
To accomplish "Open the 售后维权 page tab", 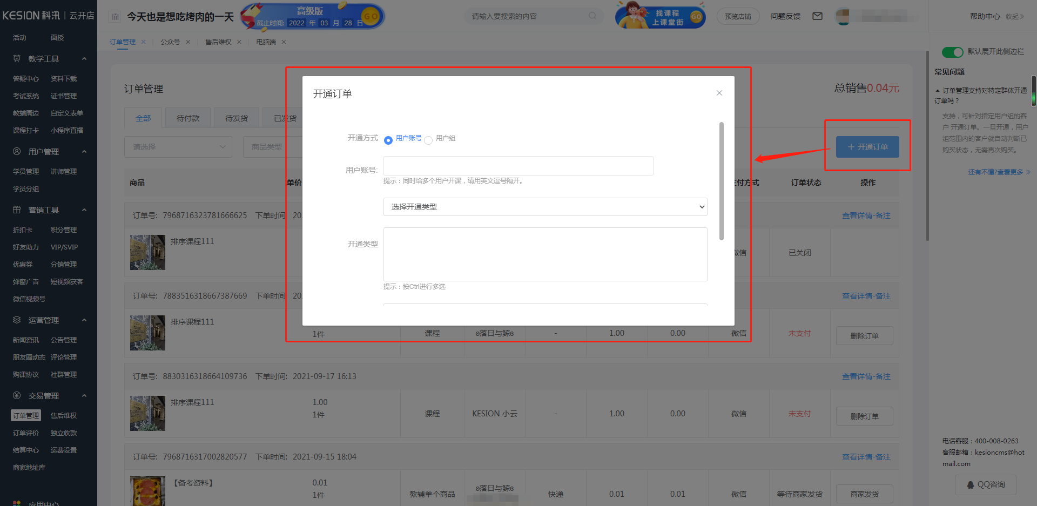I will tap(218, 42).
